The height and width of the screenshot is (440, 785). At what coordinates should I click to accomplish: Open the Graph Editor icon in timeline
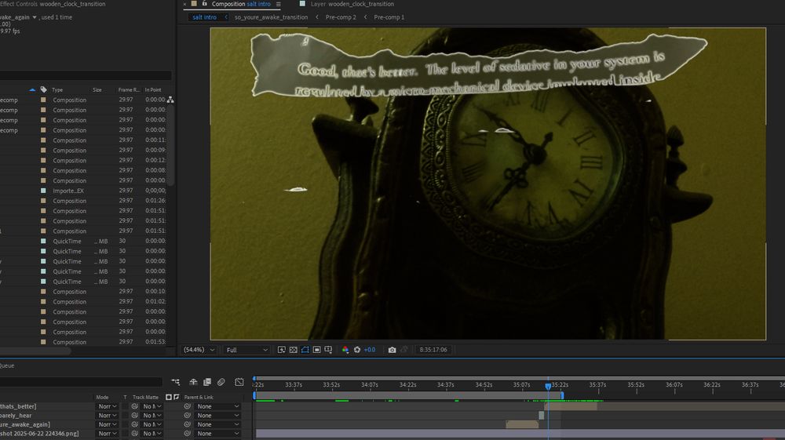[239, 382]
